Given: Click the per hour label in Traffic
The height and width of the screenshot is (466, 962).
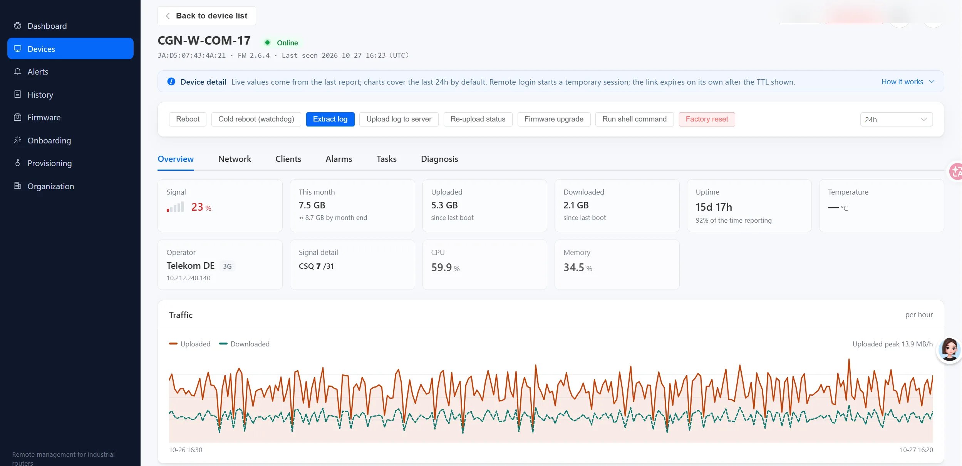Looking at the screenshot, I should [x=919, y=315].
